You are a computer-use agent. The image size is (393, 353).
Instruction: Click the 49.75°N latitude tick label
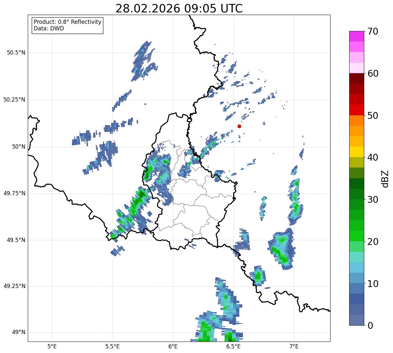click(x=14, y=193)
